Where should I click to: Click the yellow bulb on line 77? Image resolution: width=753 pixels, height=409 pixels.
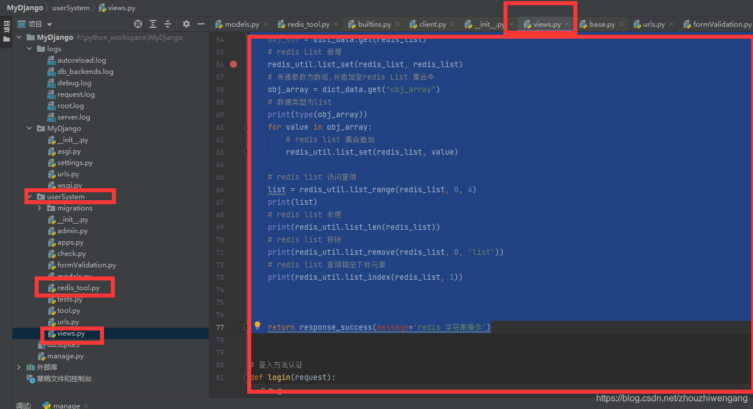pyautogui.click(x=257, y=325)
